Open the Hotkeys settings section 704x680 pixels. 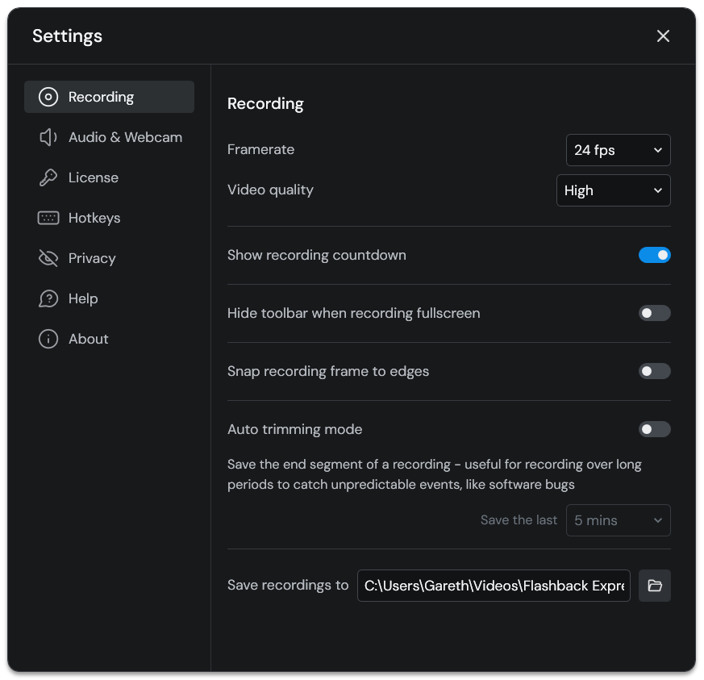pos(94,218)
